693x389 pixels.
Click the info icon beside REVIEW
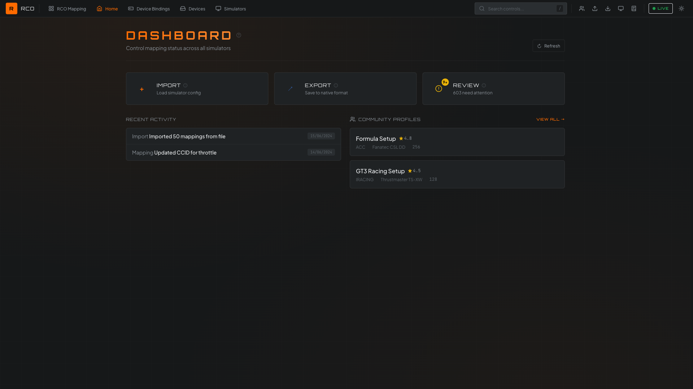[484, 86]
